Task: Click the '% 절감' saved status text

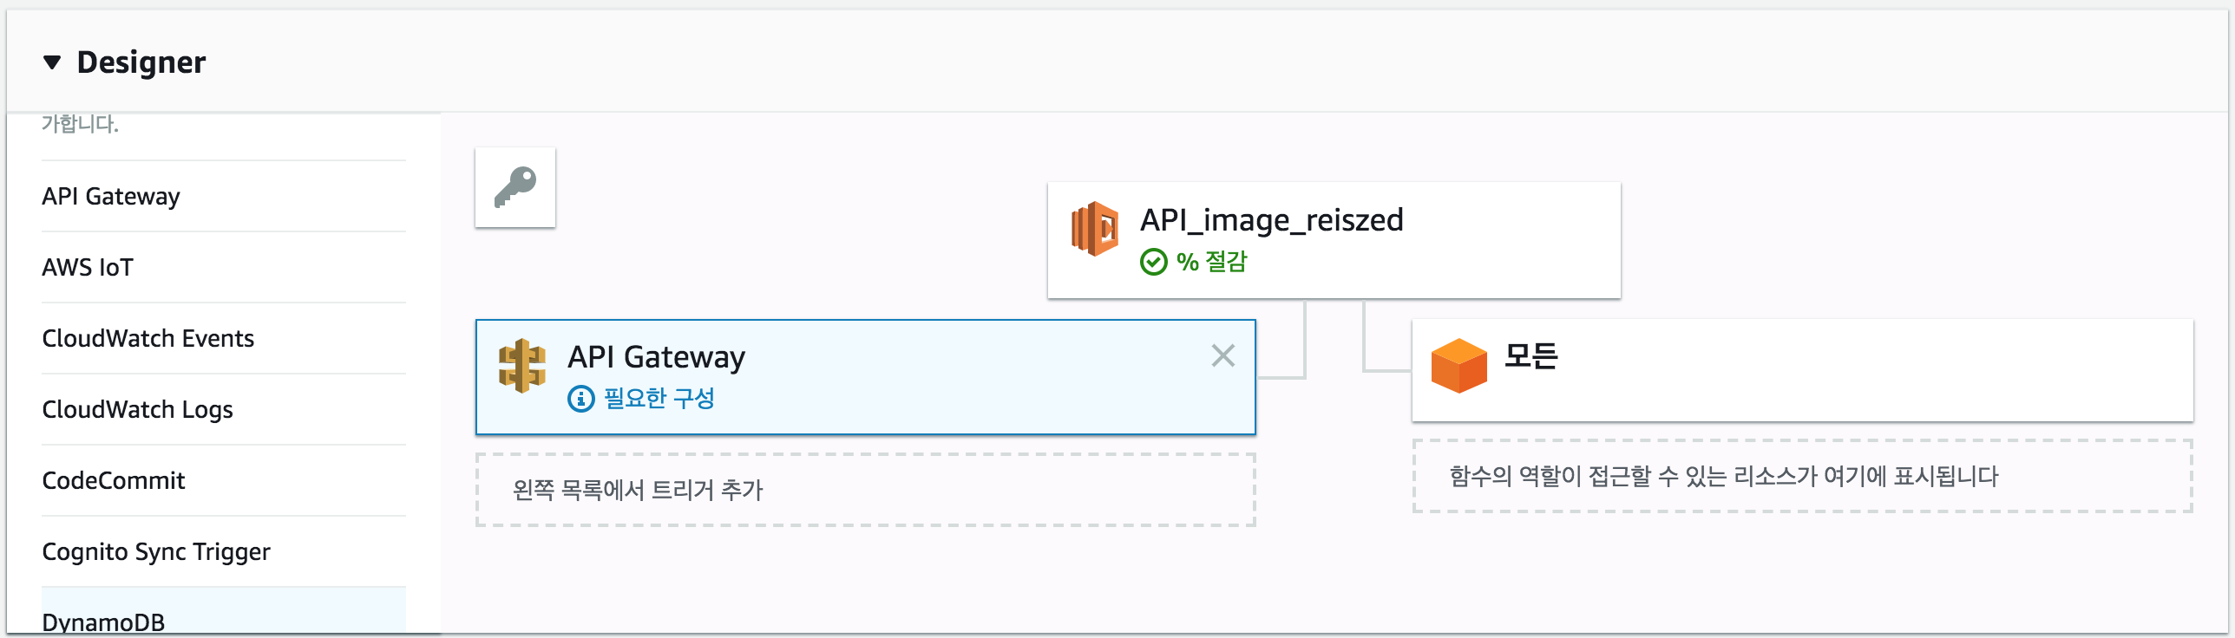Action: pos(1211,262)
